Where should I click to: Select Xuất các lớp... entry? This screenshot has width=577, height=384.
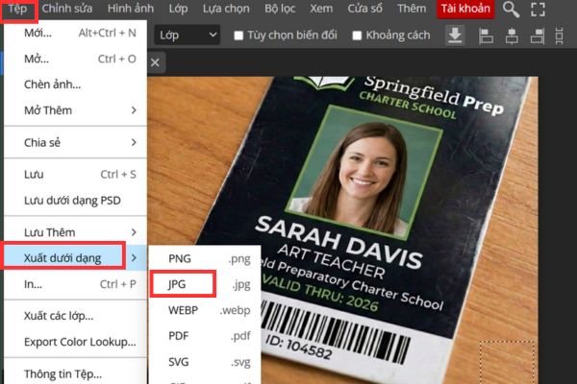point(75,316)
